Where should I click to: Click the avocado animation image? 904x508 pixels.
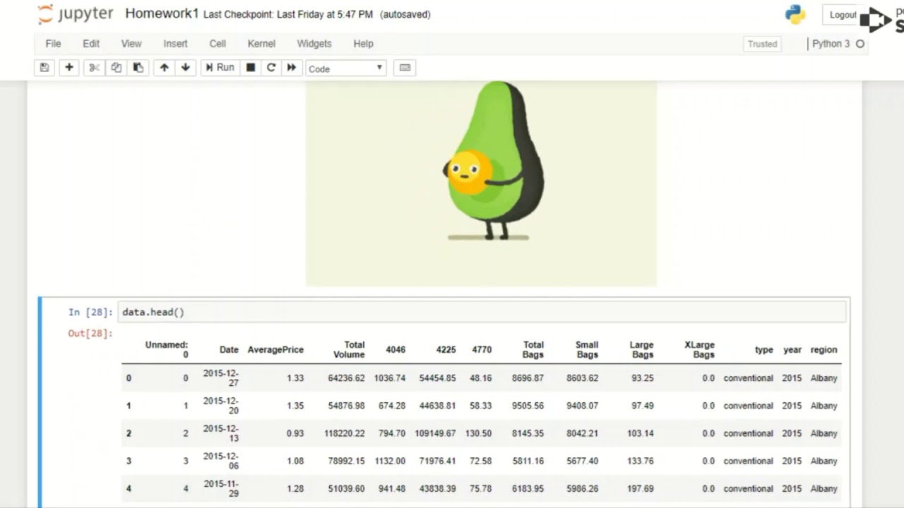[481, 183]
